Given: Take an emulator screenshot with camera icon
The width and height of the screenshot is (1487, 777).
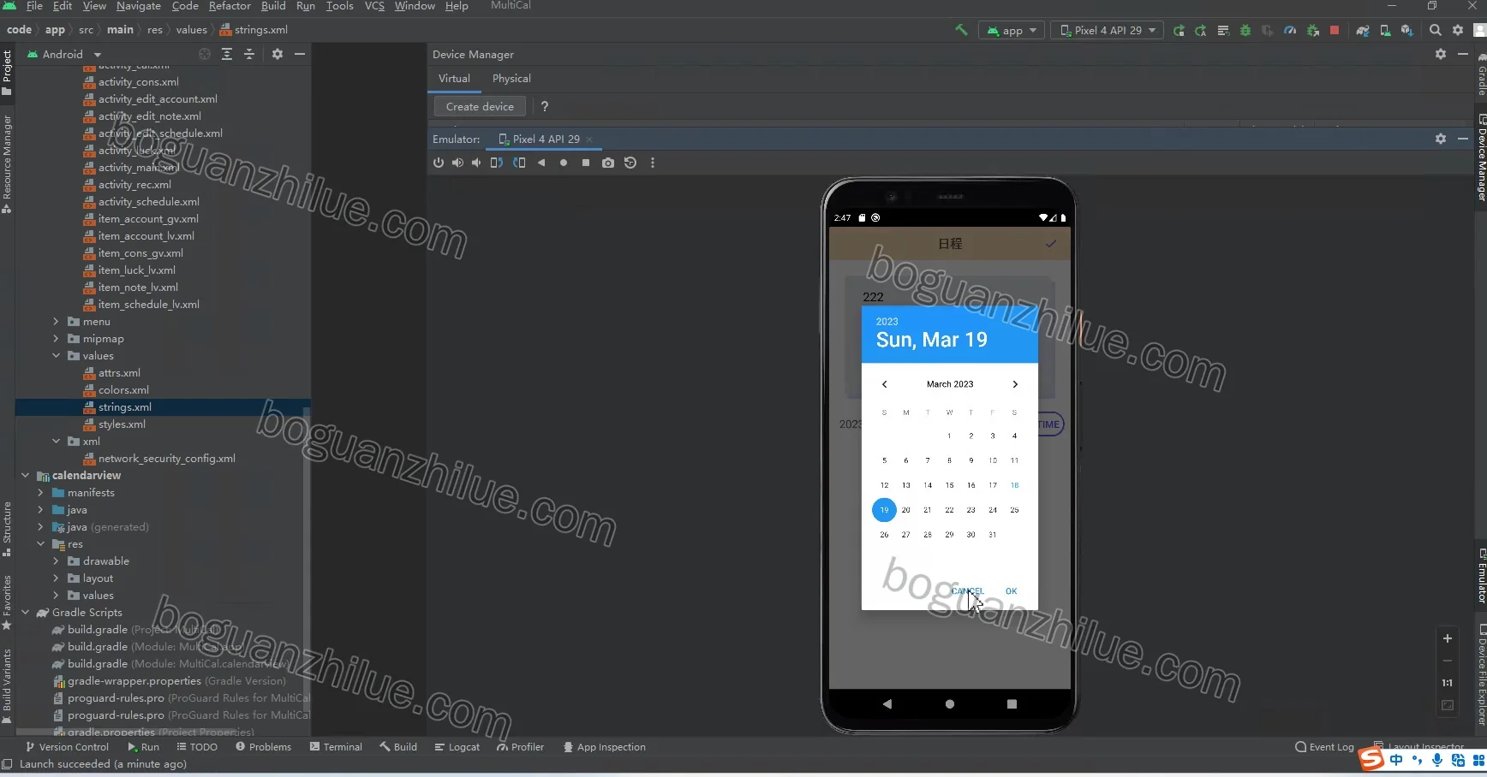Looking at the screenshot, I should click(608, 163).
